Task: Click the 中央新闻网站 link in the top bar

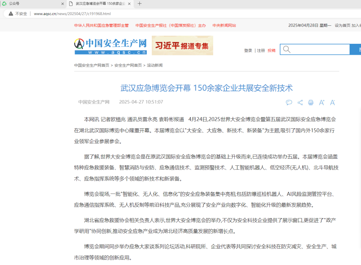Action: (x=224, y=25)
